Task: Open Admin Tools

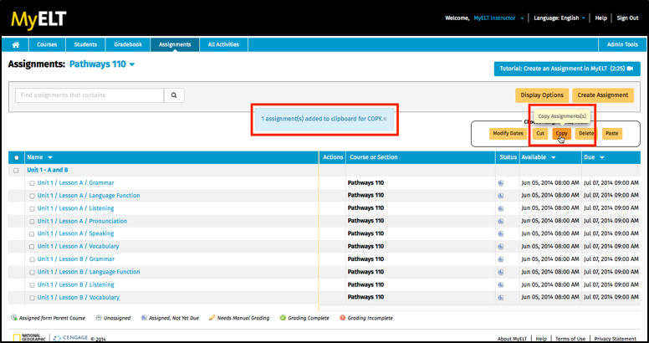Action: click(x=622, y=44)
